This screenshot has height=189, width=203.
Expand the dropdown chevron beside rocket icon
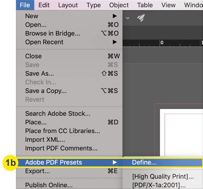[128, 18]
